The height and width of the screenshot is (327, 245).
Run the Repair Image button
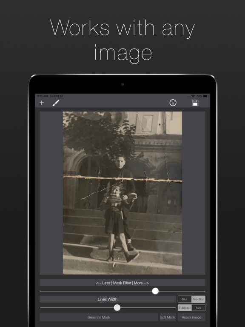pos(191,317)
